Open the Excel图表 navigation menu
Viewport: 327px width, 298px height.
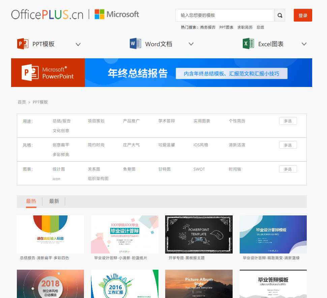tap(271, 44)
